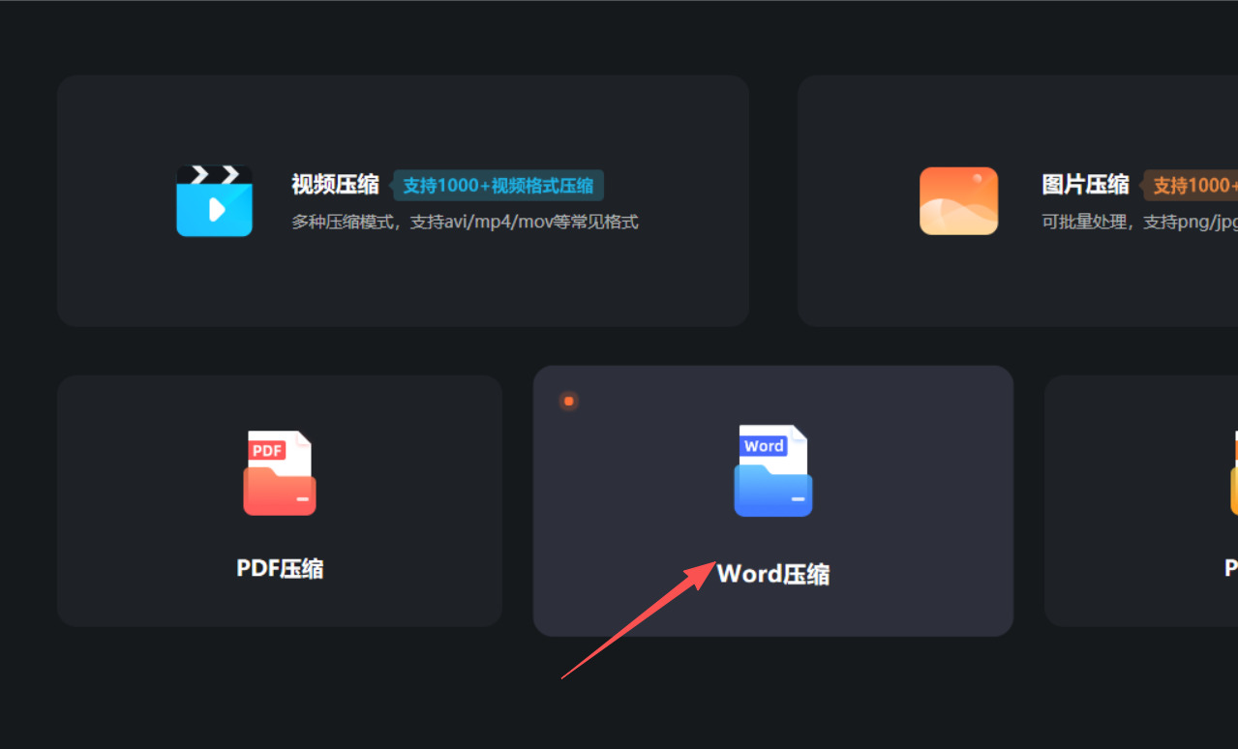Image resolution: width=1238 pixels, height=749 pixels.
Task: Click the orange 支持1000+ badge beside 图片压缩
Action: pos(1190,186)
